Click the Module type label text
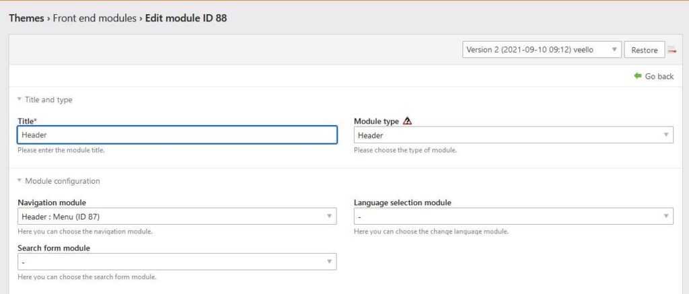This screenshot has height=294, width=689. pos(376,121)
